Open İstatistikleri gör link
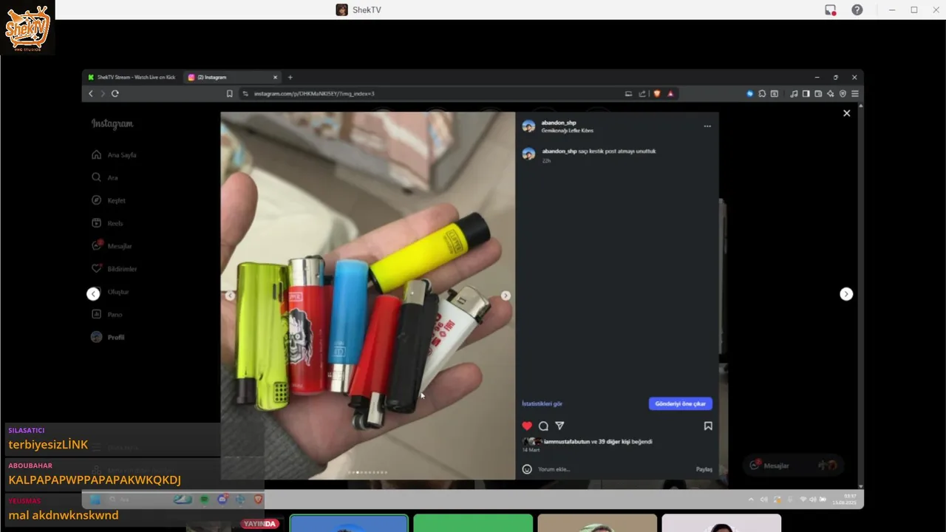Image resolution: width=946 pixels, height=532 pixels. click(x=542, y=404)
